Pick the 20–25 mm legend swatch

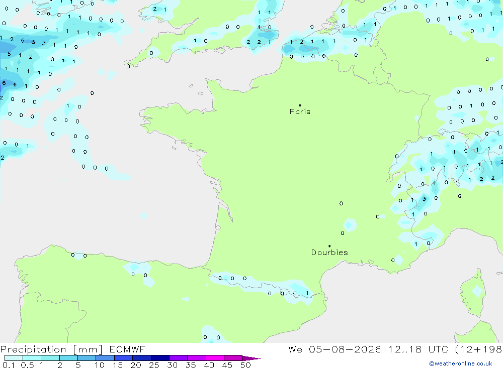pos(142,358)
